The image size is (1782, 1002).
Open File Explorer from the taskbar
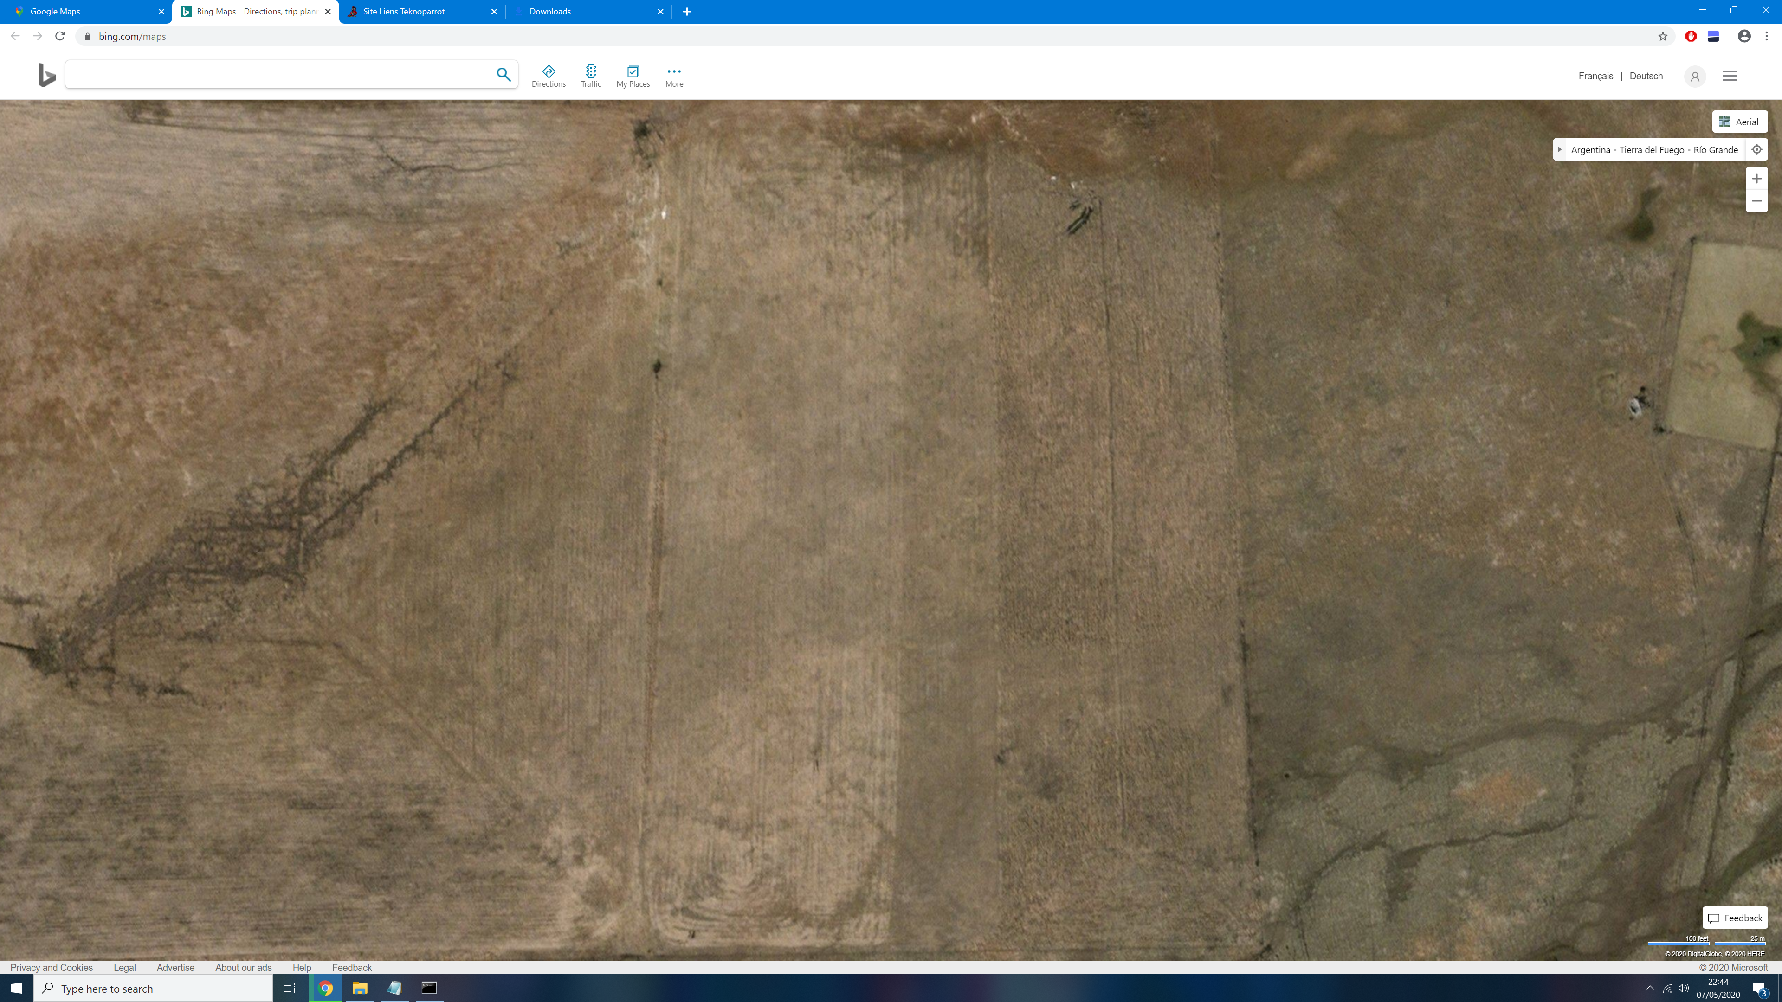coord(360,988)
